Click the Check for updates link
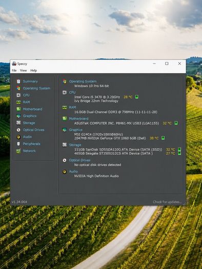Screen dimensions: 202x269 (167, 202)
